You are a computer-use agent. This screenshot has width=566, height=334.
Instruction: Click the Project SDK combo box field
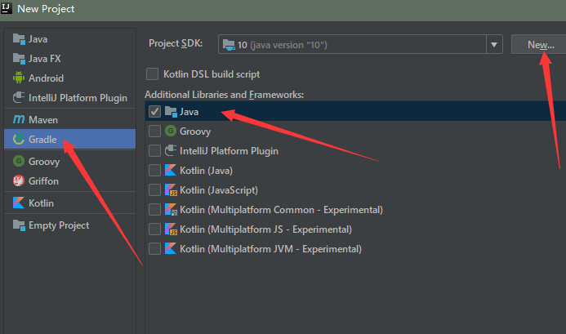click(360, 44)
